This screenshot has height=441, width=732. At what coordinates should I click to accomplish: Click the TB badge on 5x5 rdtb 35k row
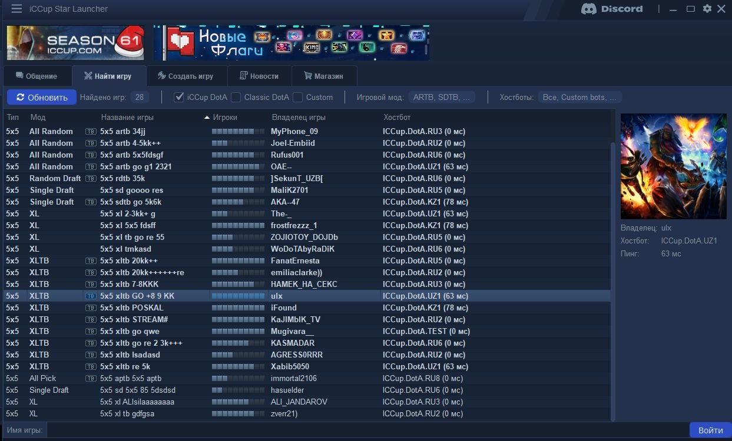coord(91,178)
